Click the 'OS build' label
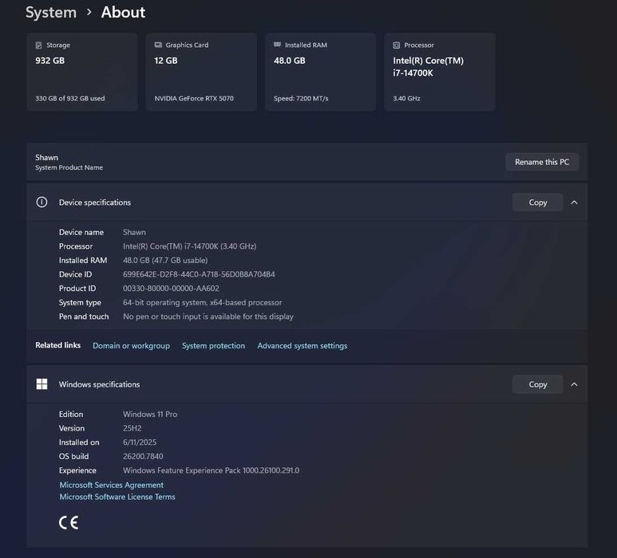Viewport: 617px width, 558px height. pos(73,456)
